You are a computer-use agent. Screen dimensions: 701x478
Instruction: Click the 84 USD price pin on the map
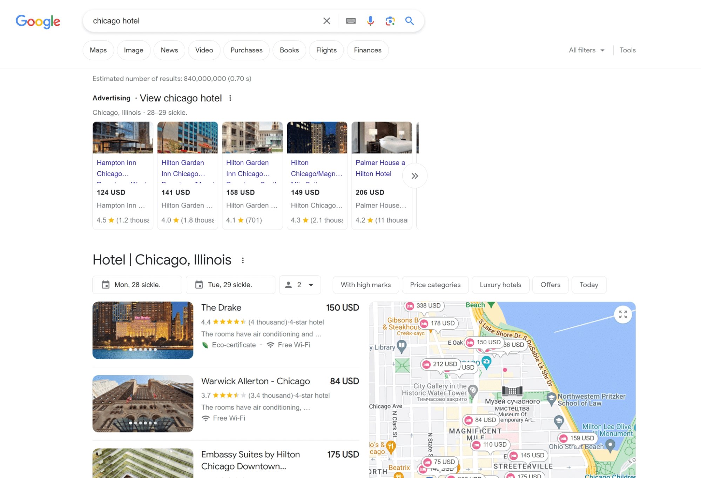(x=482, y=420)
